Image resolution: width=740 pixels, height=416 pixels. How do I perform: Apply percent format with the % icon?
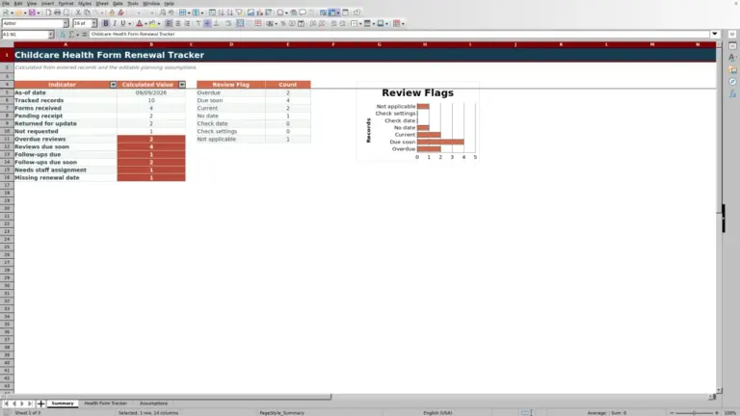tap(283, 23)
